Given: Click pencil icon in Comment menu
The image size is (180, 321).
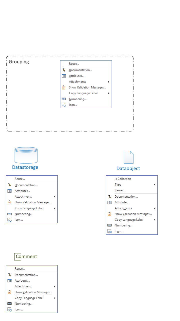Looking at the screenshot, I should (x=9, y=275).
